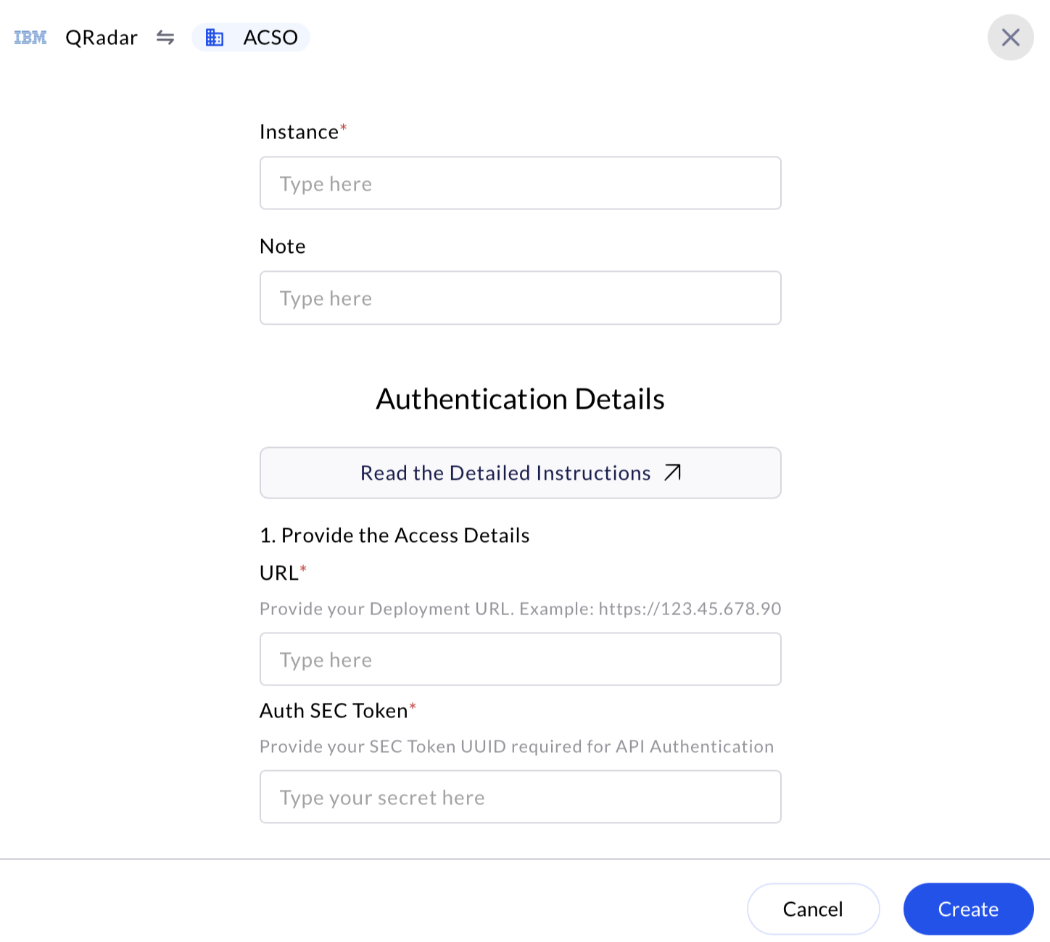Click the ACSO organization chip
The width and height of the screenshot is (1050, 942).
point(251,38)
